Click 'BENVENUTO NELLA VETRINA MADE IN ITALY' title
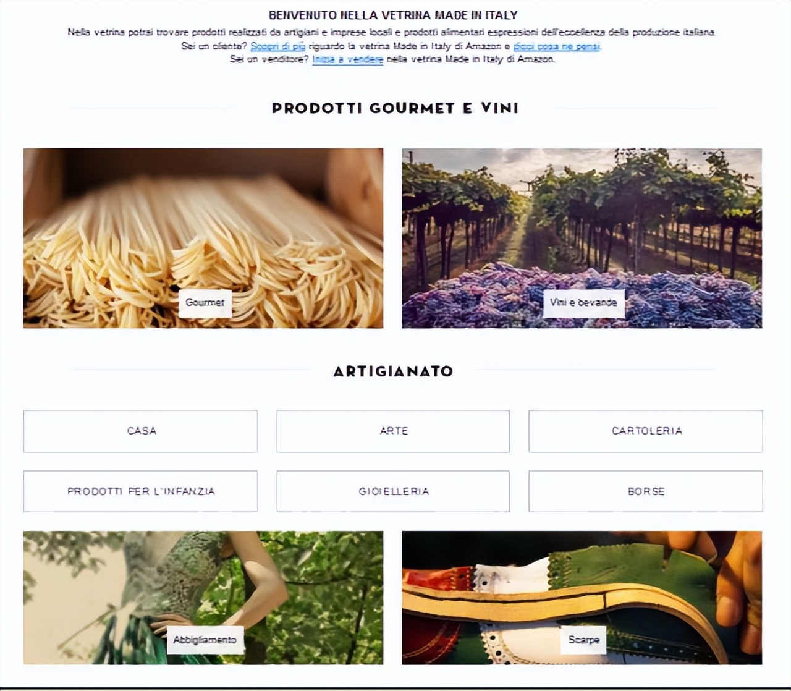 point(393,15)
